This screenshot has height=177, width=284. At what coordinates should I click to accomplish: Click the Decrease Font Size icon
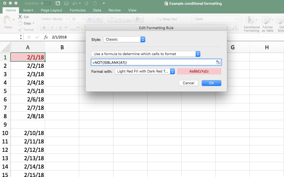[99, 19]
